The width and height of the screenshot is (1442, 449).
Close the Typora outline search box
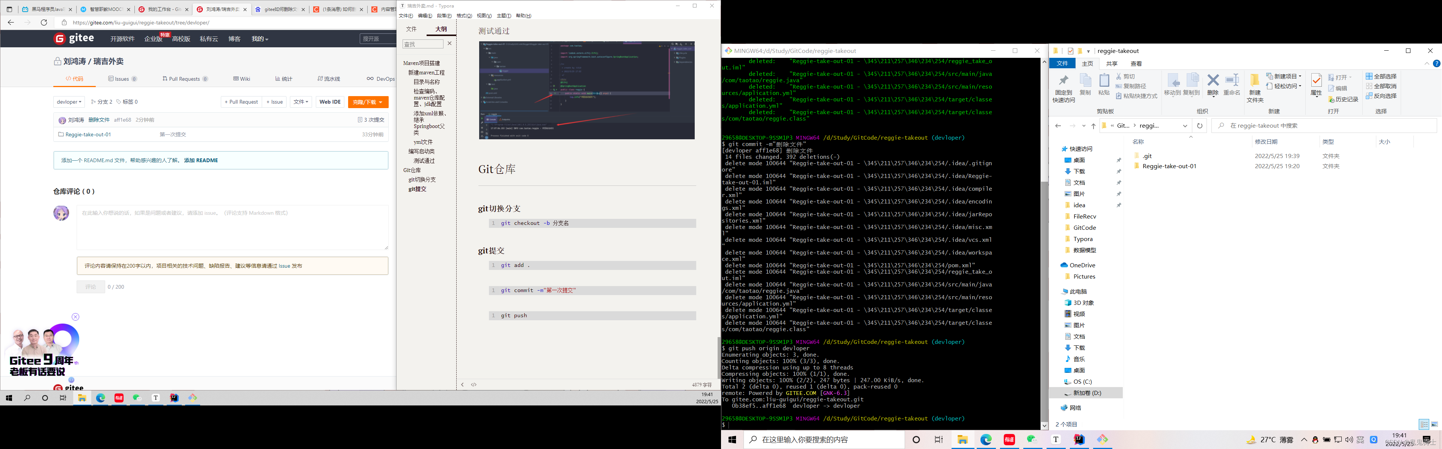[449, 43]
